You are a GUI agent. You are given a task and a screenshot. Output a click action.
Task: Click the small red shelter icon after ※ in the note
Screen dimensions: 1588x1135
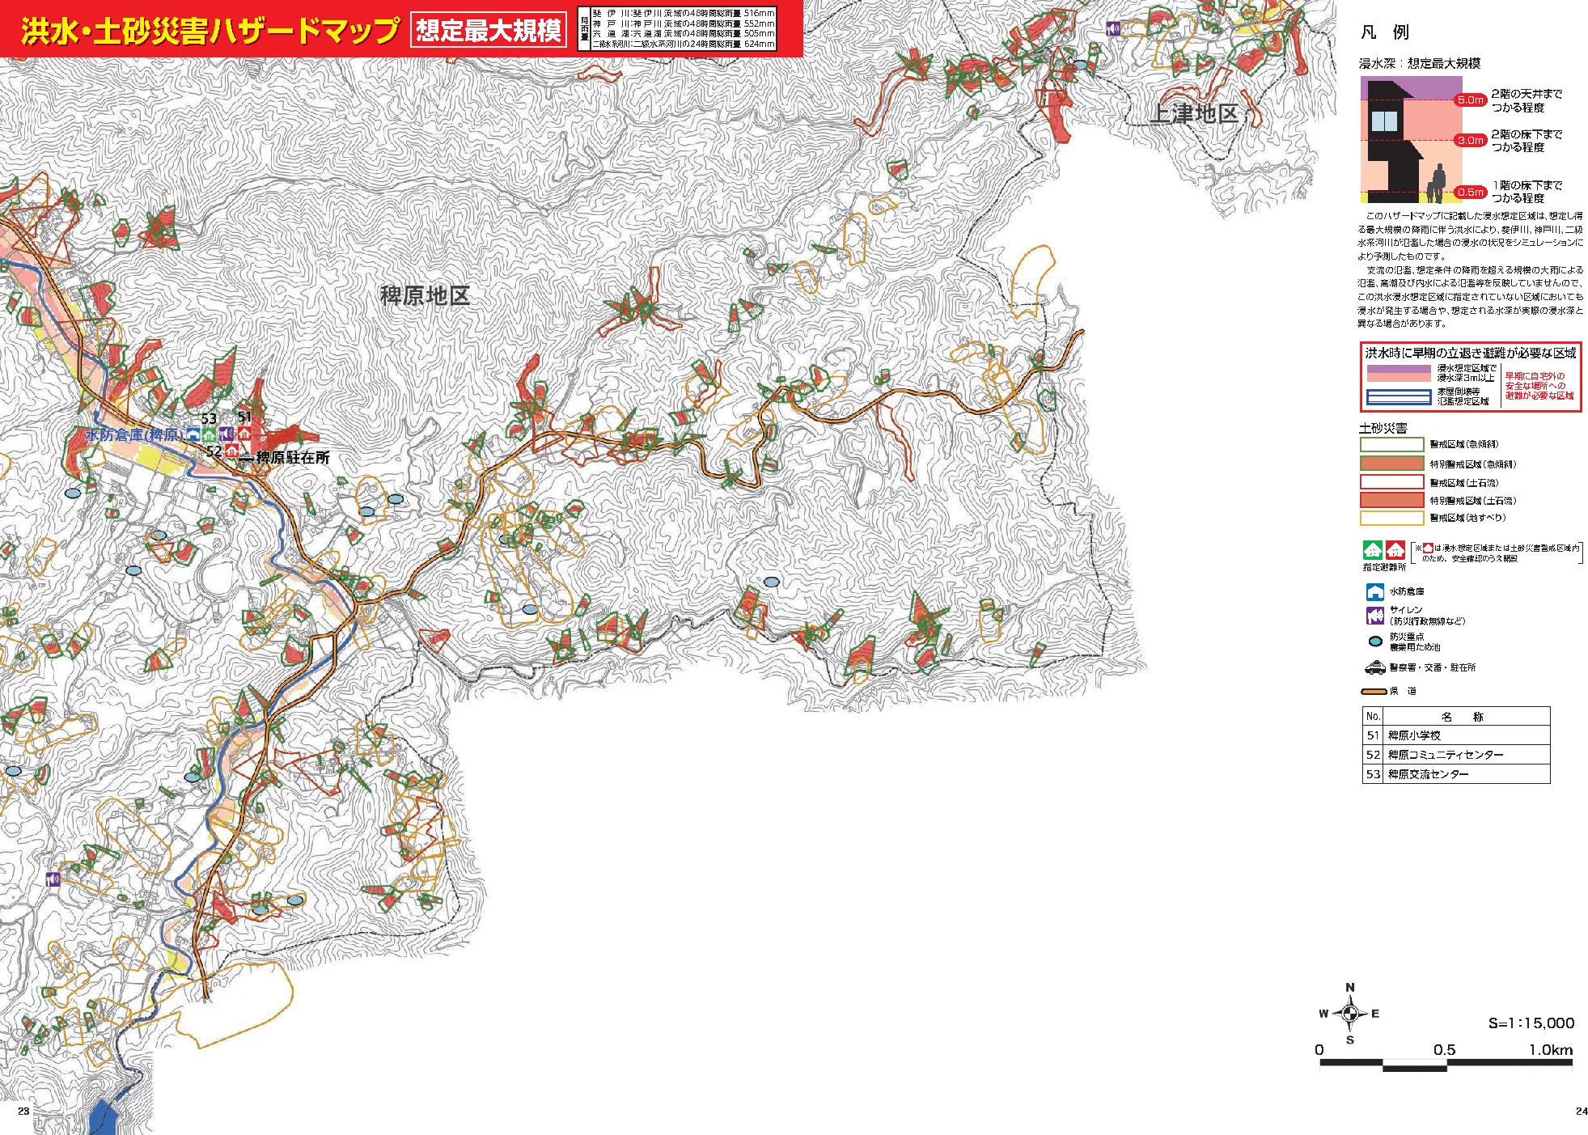click(1428, 548)
